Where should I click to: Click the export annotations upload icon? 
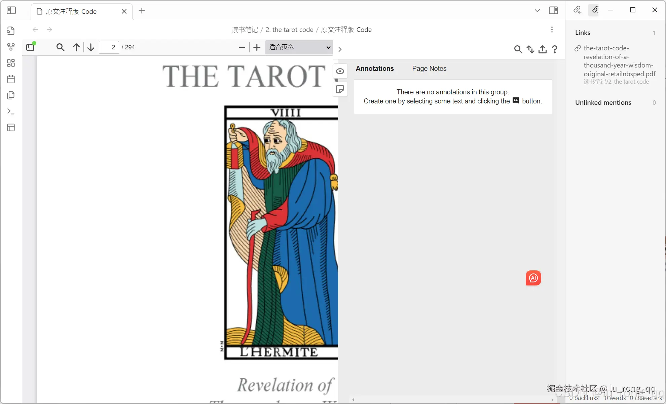pyautogui.click(x=542, y=49)
